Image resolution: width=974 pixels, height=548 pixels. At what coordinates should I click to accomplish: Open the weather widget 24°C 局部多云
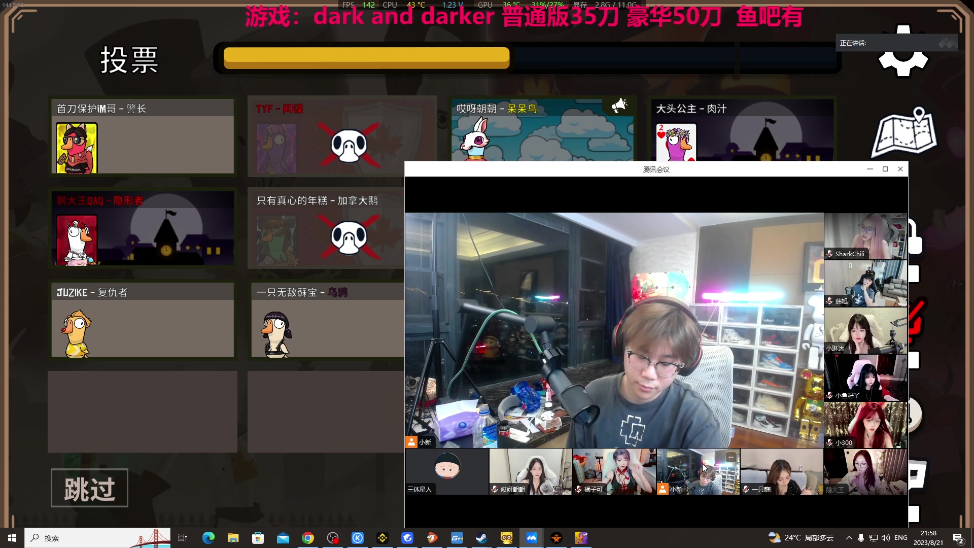coord(801,538)
